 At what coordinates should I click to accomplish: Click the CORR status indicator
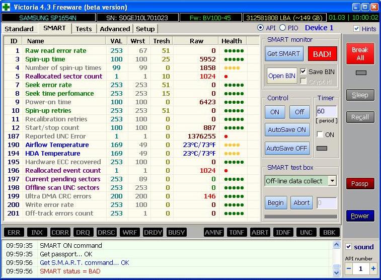coord(60,232)
